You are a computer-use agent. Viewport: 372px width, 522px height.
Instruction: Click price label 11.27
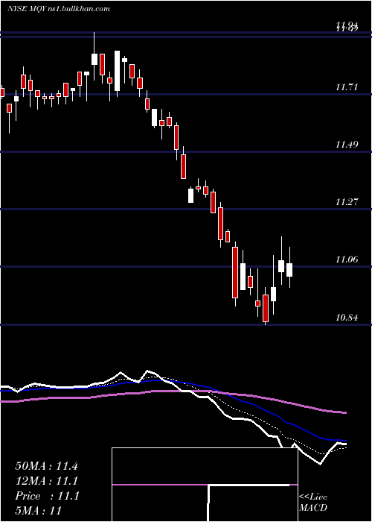coord(347,202)
